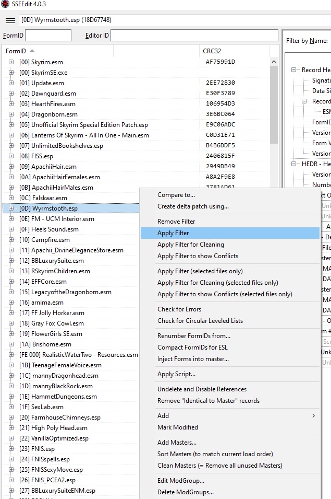Select Compact FormIDs for ESL

(x=192, y=347)
